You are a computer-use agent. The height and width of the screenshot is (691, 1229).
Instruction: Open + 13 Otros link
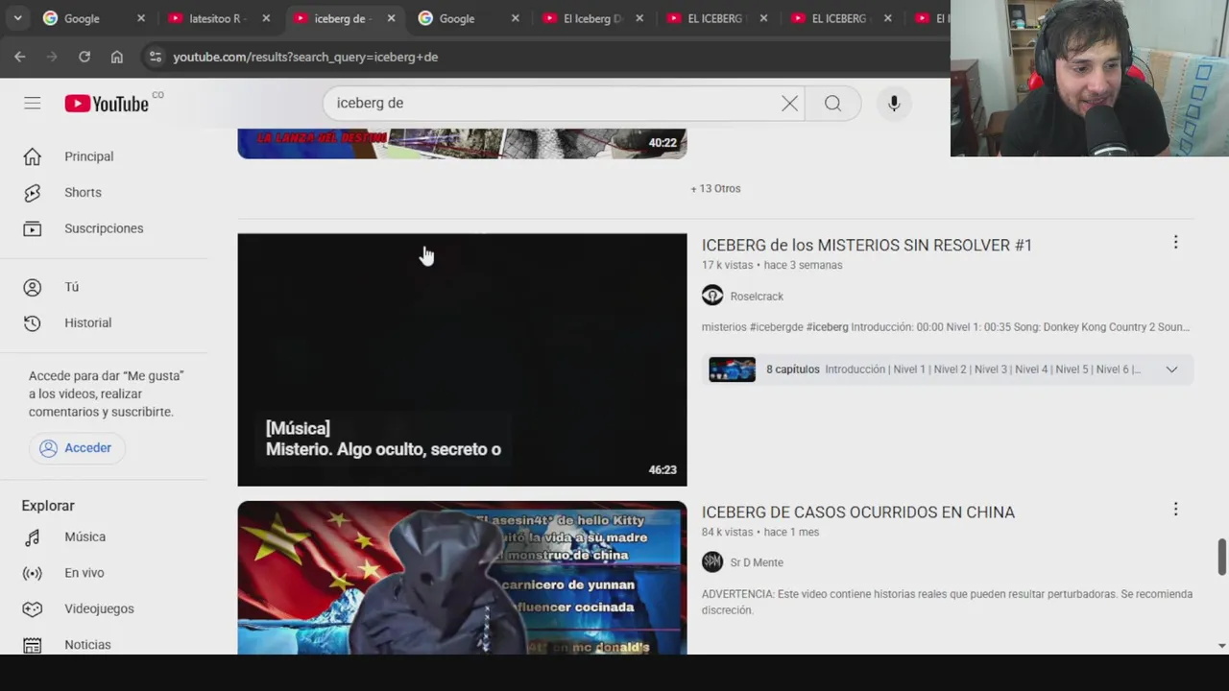pyautogui.click(x=715, y=189)
